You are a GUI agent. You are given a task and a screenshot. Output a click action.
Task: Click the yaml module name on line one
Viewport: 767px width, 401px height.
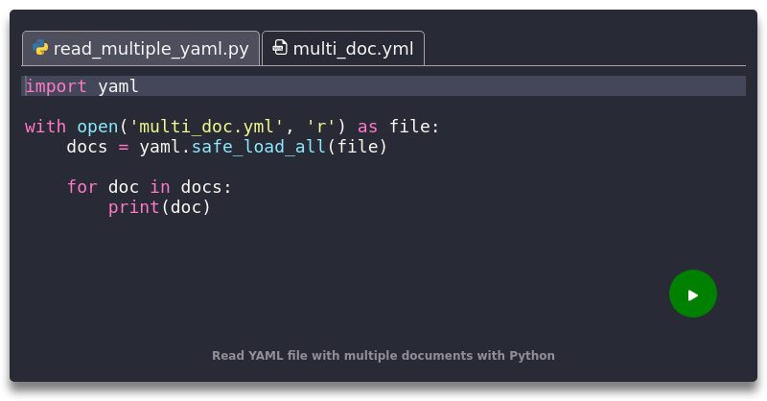pyautogui.click(x=118, y=86)
